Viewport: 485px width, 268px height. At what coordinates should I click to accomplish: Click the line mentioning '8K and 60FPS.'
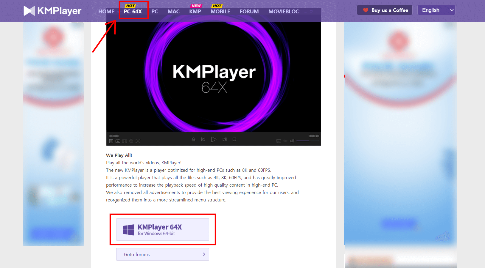[x=189, y=170]
